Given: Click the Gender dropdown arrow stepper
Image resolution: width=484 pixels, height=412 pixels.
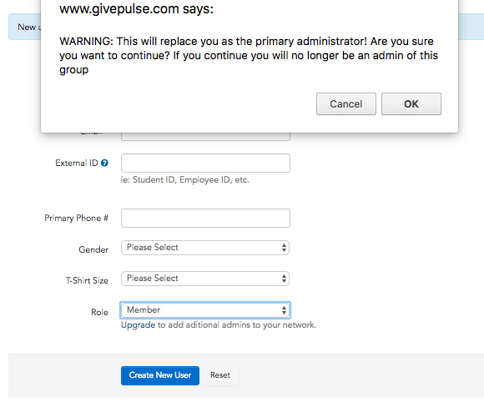Looking at the screenshot, I should coord(284,248).
